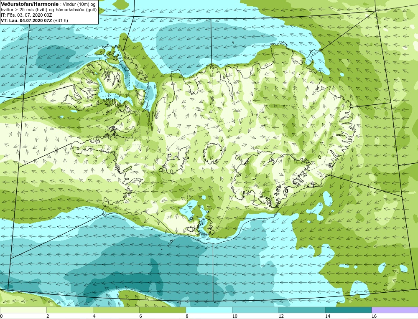Image resolution: width=418 pixels, height=319 pixels.
Task: Click the legend scale label '2'
Action: (48, 316)
